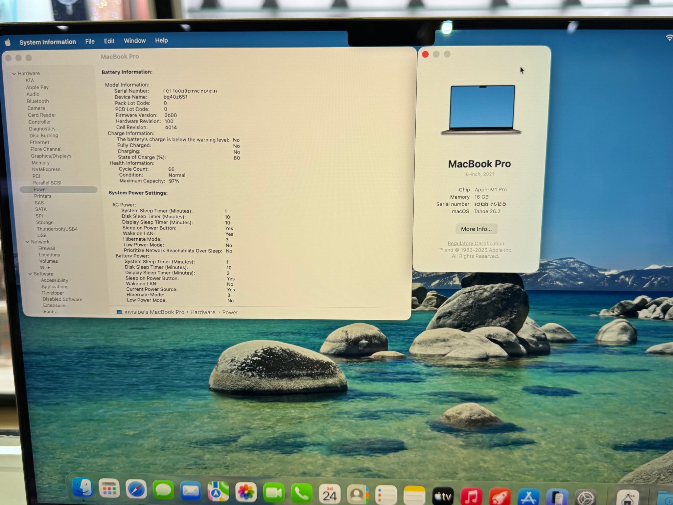
Task: Select Wi-Fi under Network
Action: point(46,268)
